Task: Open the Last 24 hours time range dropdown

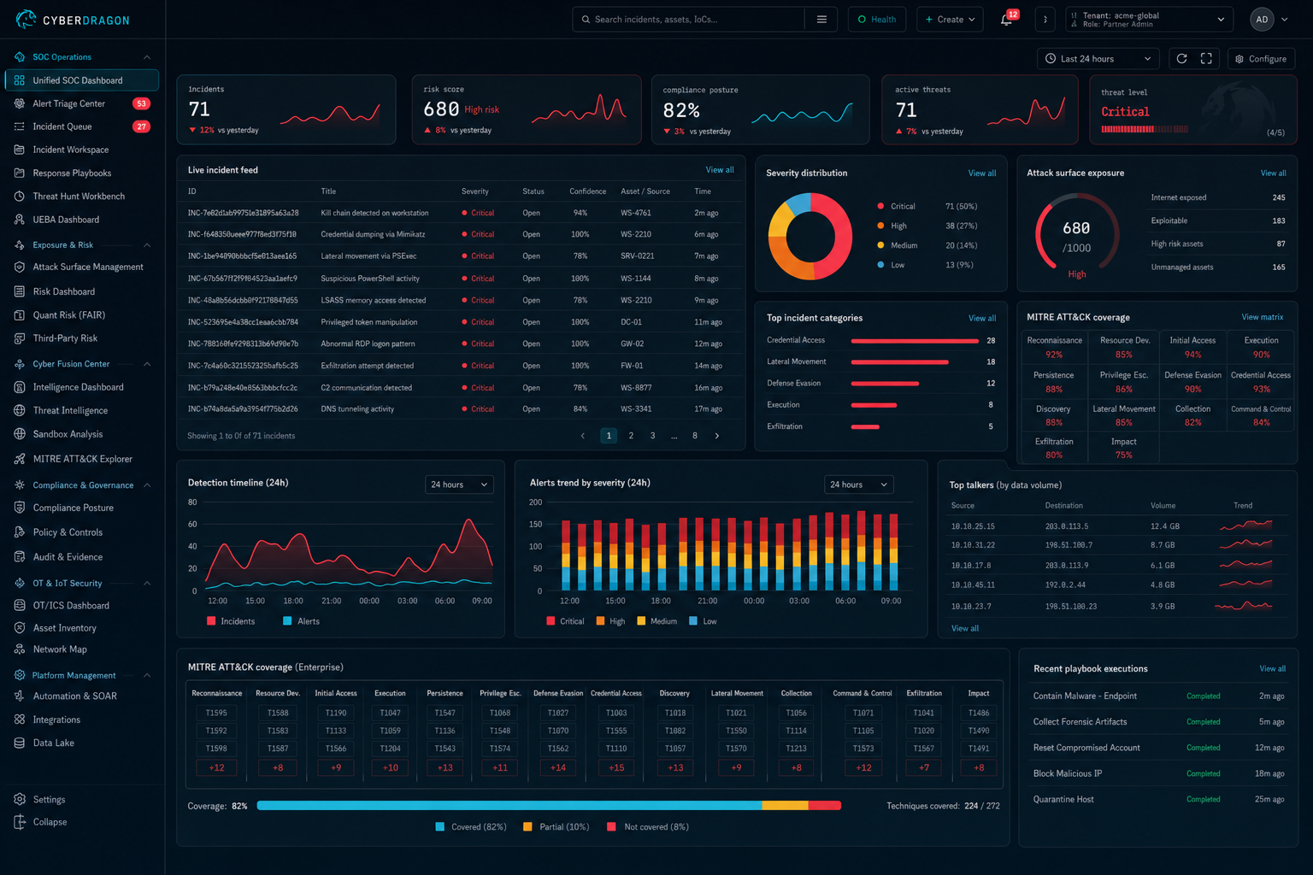Action: click(x=1098, y=59)
